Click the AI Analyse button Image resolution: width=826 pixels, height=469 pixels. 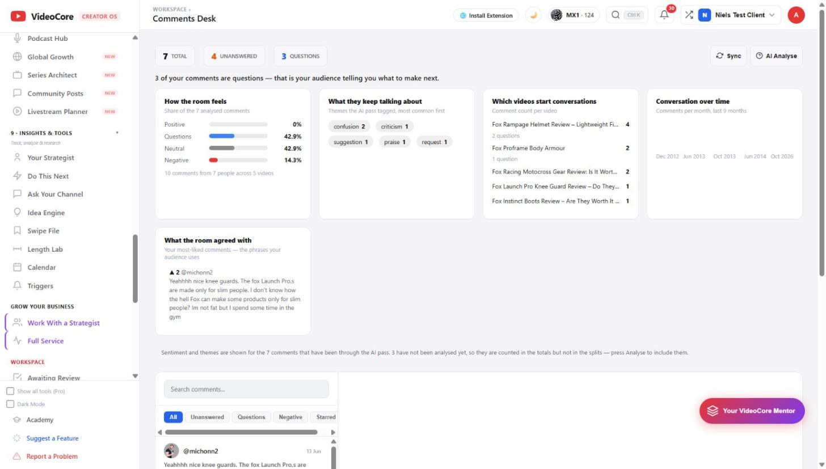(x=776, y=56)
